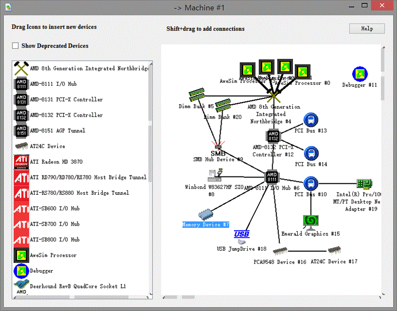The height and width of the screenshot is (311, 397).
Task: Choose AweSim Processor from the device list
Action: tap(53, 255)
